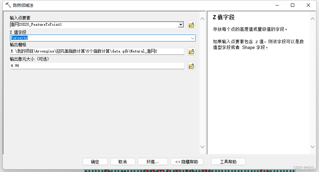The image size is (319, 172).
Task: Open 工具帮助 button
Action: (x=228, y=162)
